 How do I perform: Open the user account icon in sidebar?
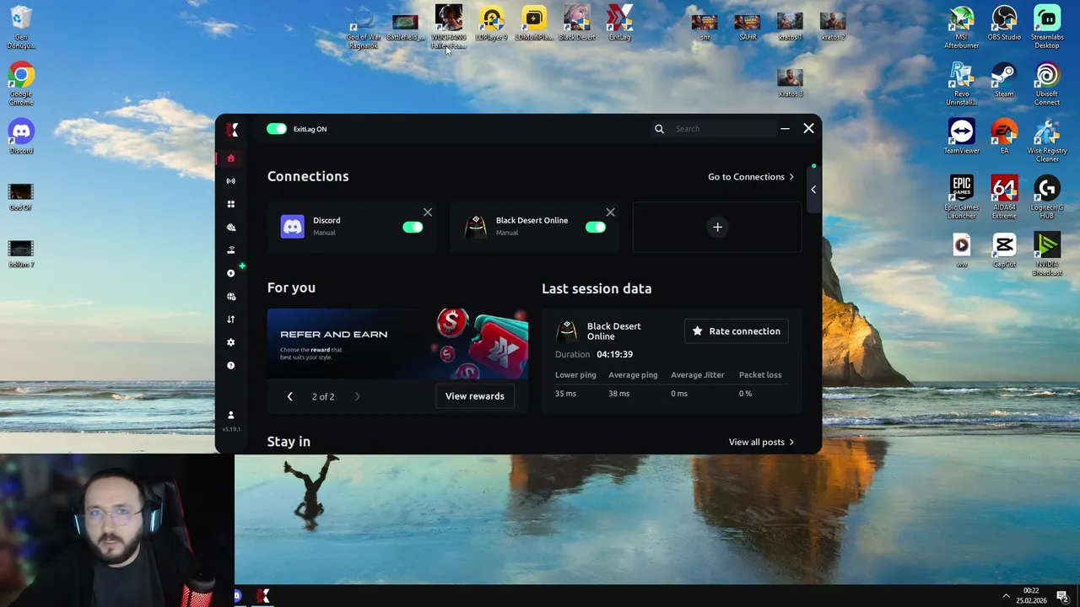[x=230, y=415]
